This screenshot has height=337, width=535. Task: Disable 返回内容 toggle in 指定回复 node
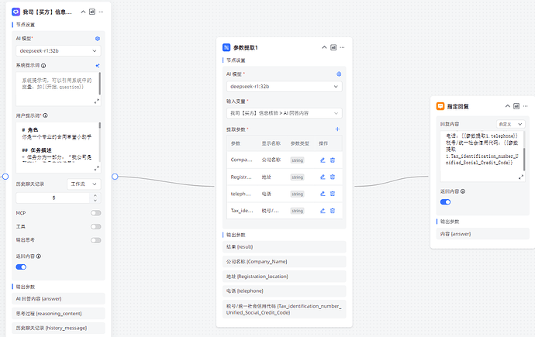click(x=446, y=201)
